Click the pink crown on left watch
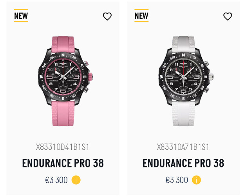Screen dimensions: 246x196 90,77
